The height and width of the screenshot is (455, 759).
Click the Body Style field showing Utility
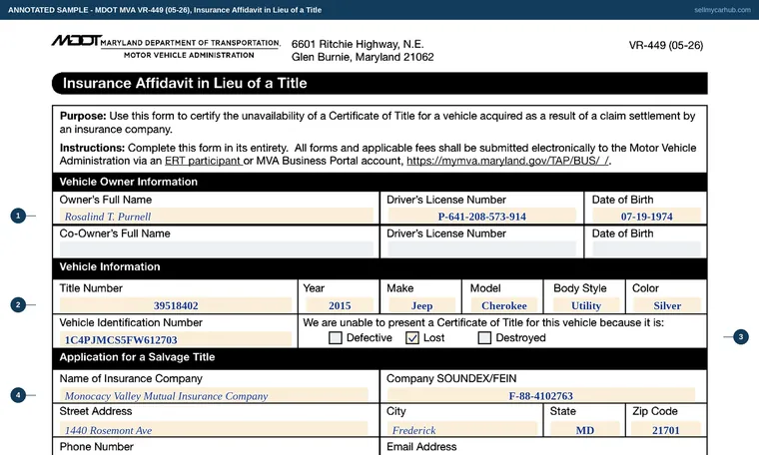[x=586, y=305]
